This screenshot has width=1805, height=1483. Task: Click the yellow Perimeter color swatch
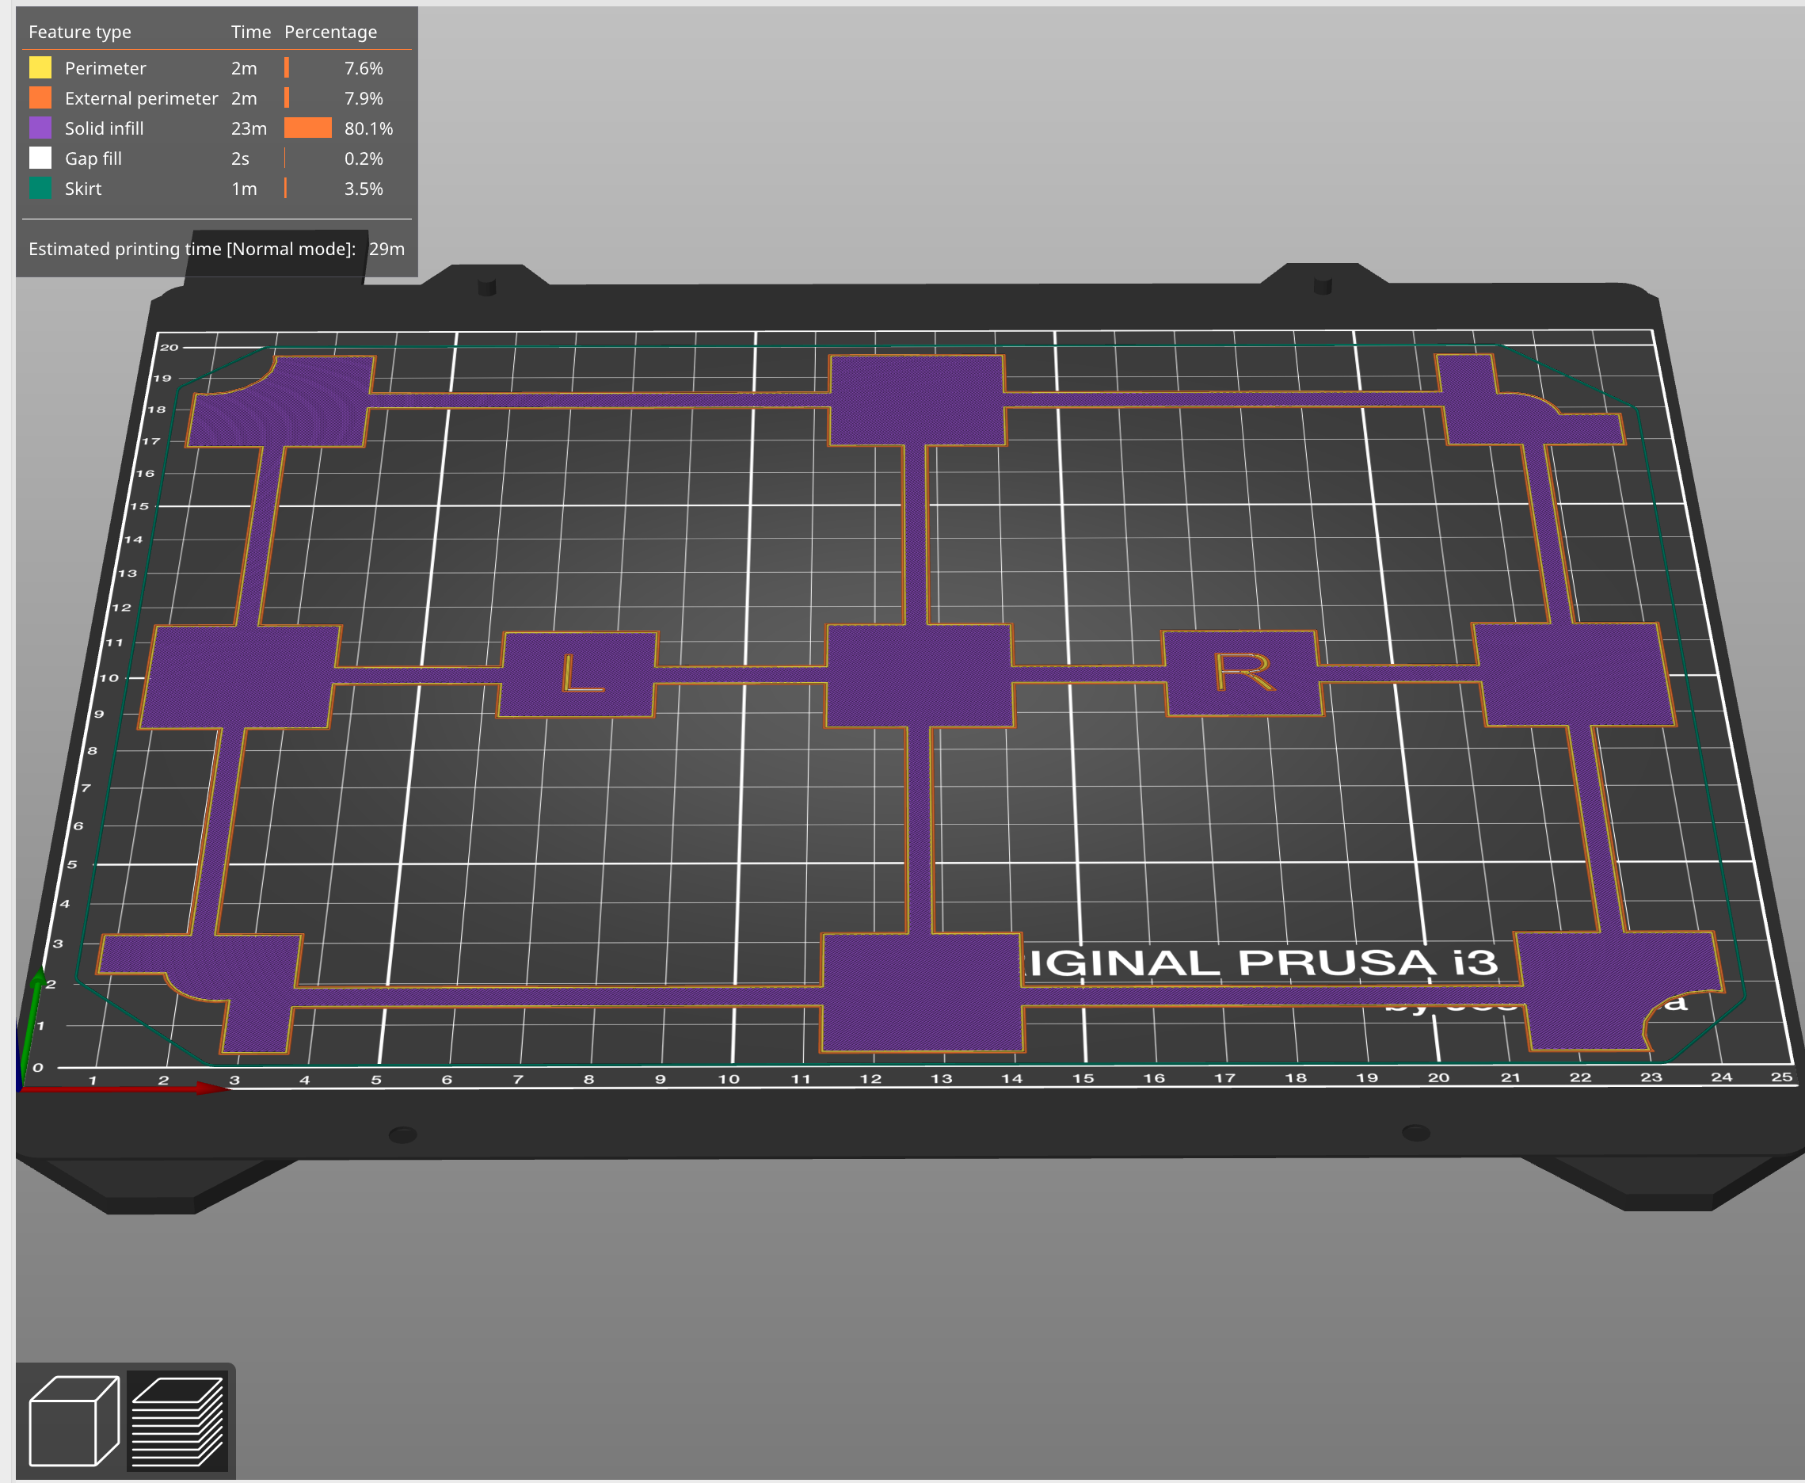click(x=41, y=68)
